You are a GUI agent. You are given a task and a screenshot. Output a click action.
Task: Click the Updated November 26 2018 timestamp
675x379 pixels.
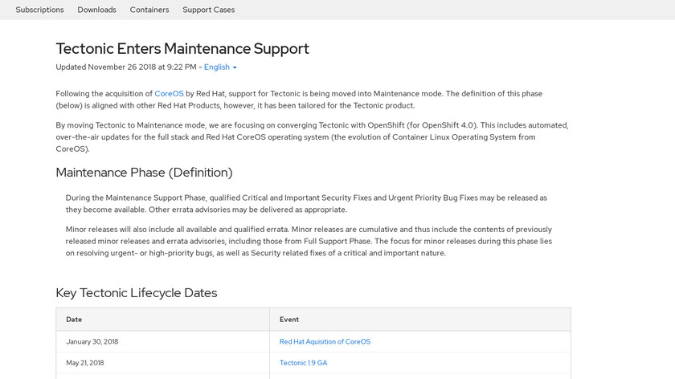click(126, 67)
